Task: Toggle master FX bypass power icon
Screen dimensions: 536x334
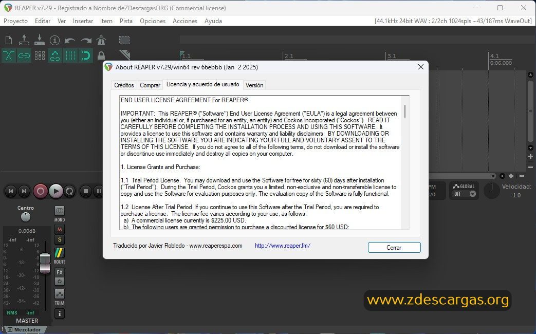Action: coord(60,281)
